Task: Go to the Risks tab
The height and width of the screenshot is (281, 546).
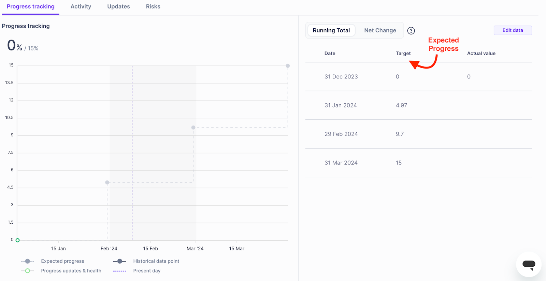Action: coord(153,6)
